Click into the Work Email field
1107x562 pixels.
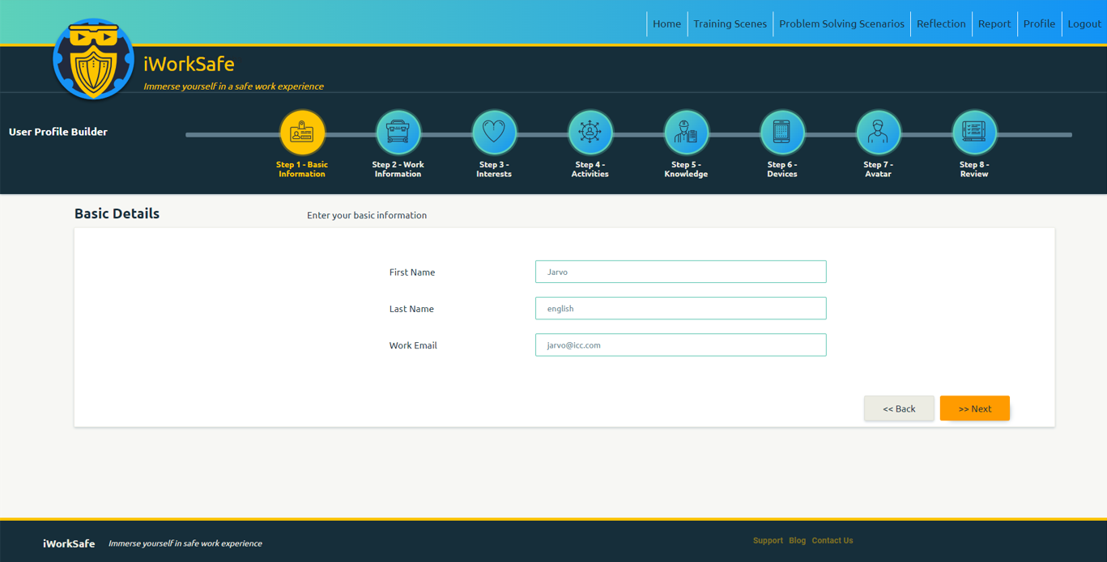(x=680, y=345)
